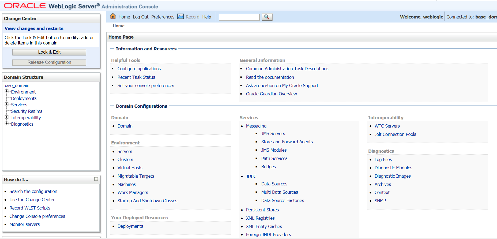Click View changes and restarts
497x239 pixels.
(34, 28)
